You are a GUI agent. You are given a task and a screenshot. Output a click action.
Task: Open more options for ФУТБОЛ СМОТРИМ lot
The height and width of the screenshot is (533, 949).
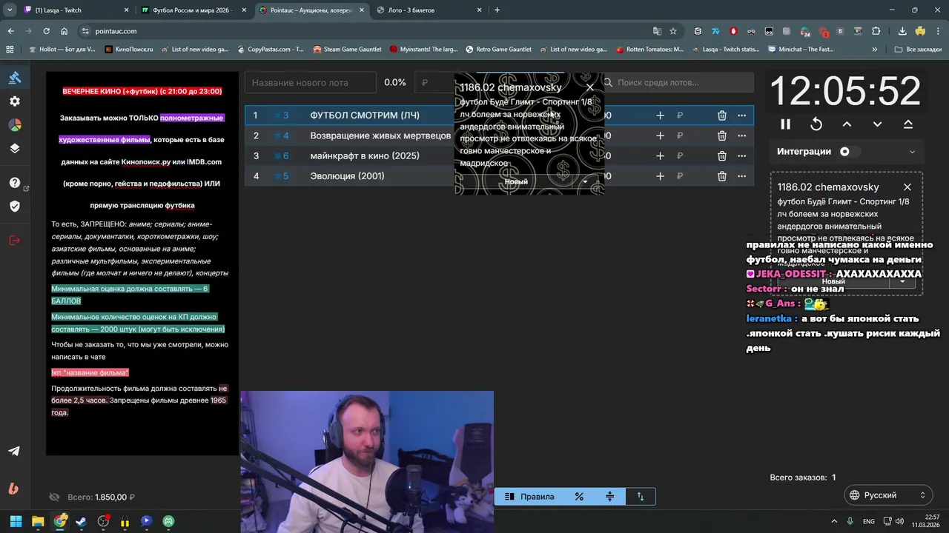(x=741, y=115)
